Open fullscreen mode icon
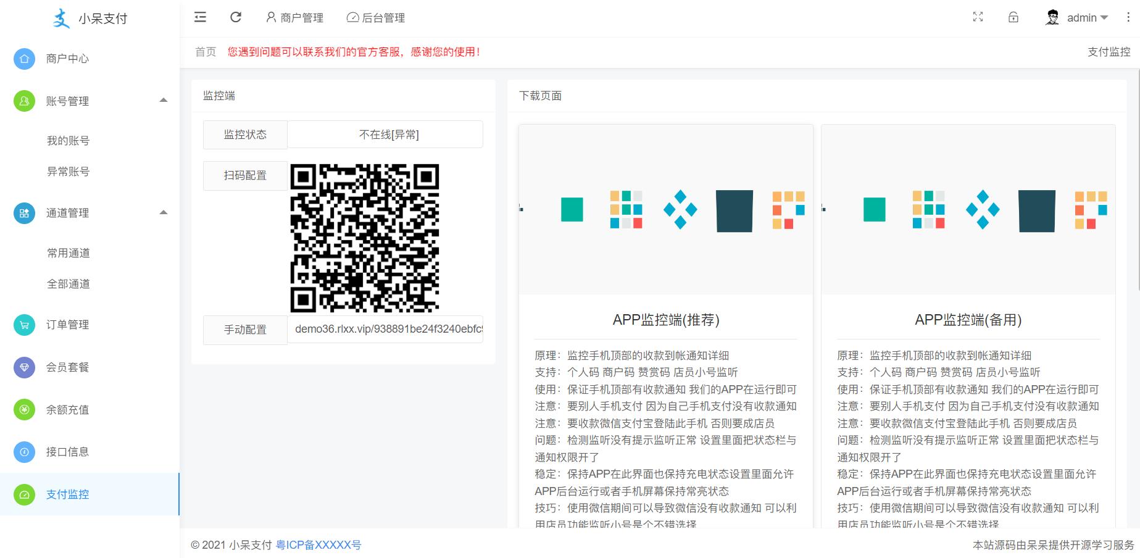The width and height of the screenshot is (1140, 558). [x=978, y=17]
